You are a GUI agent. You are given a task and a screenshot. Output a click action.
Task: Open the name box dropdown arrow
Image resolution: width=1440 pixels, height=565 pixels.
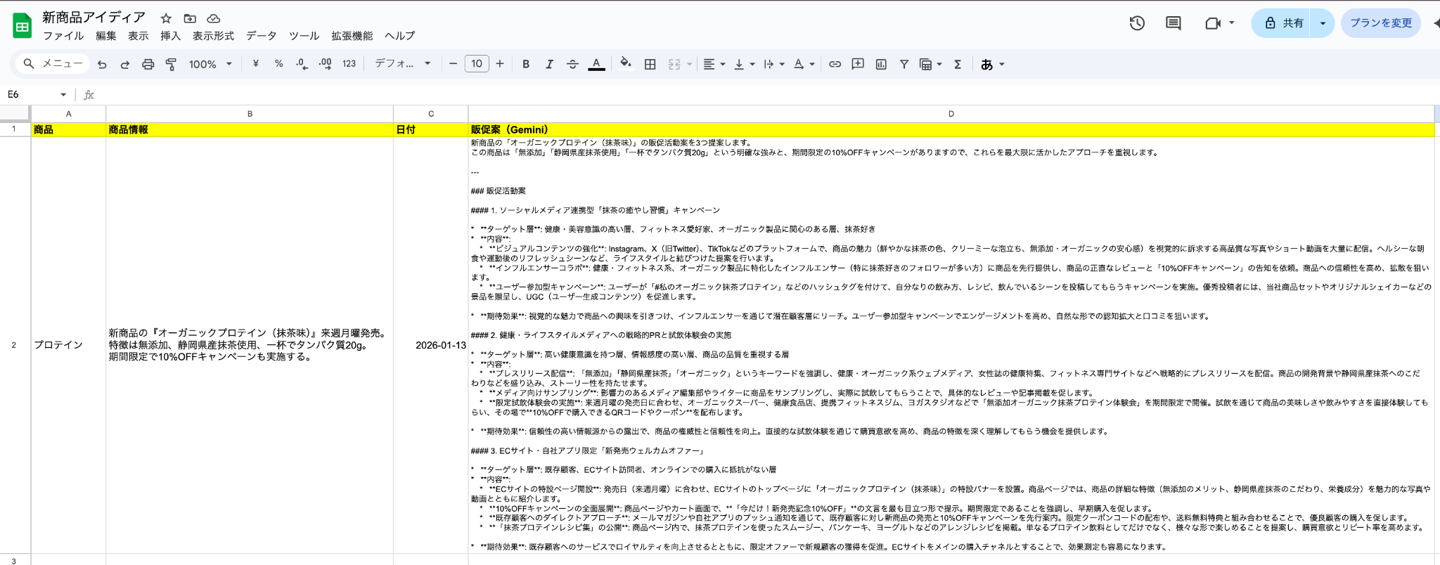(63, 95)
